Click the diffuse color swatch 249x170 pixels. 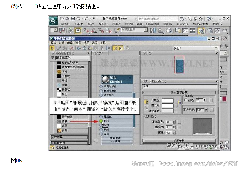click(x=167, y=106)
